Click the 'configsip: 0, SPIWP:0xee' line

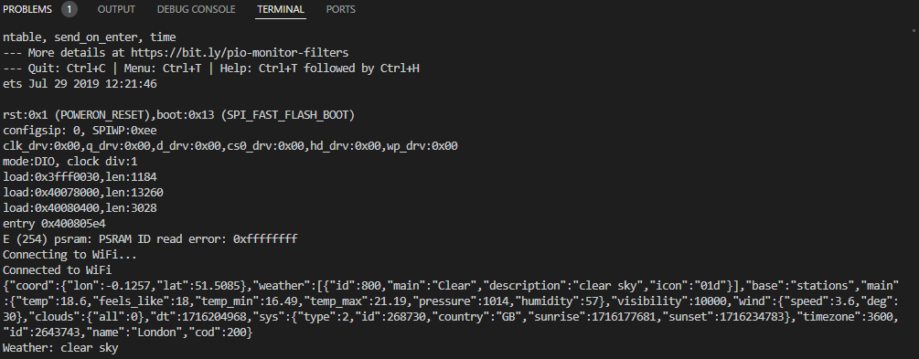(80, 130)
